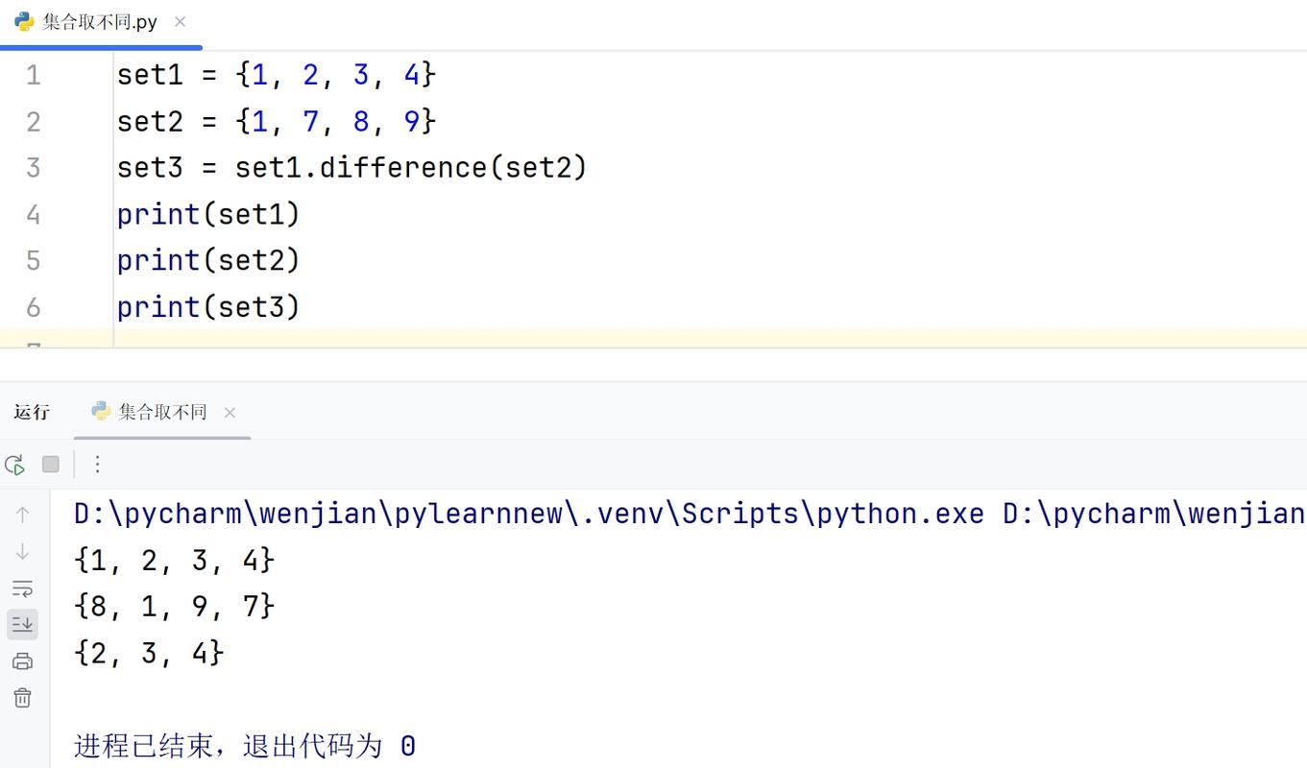Clear all console output

[x=23, y=698]
